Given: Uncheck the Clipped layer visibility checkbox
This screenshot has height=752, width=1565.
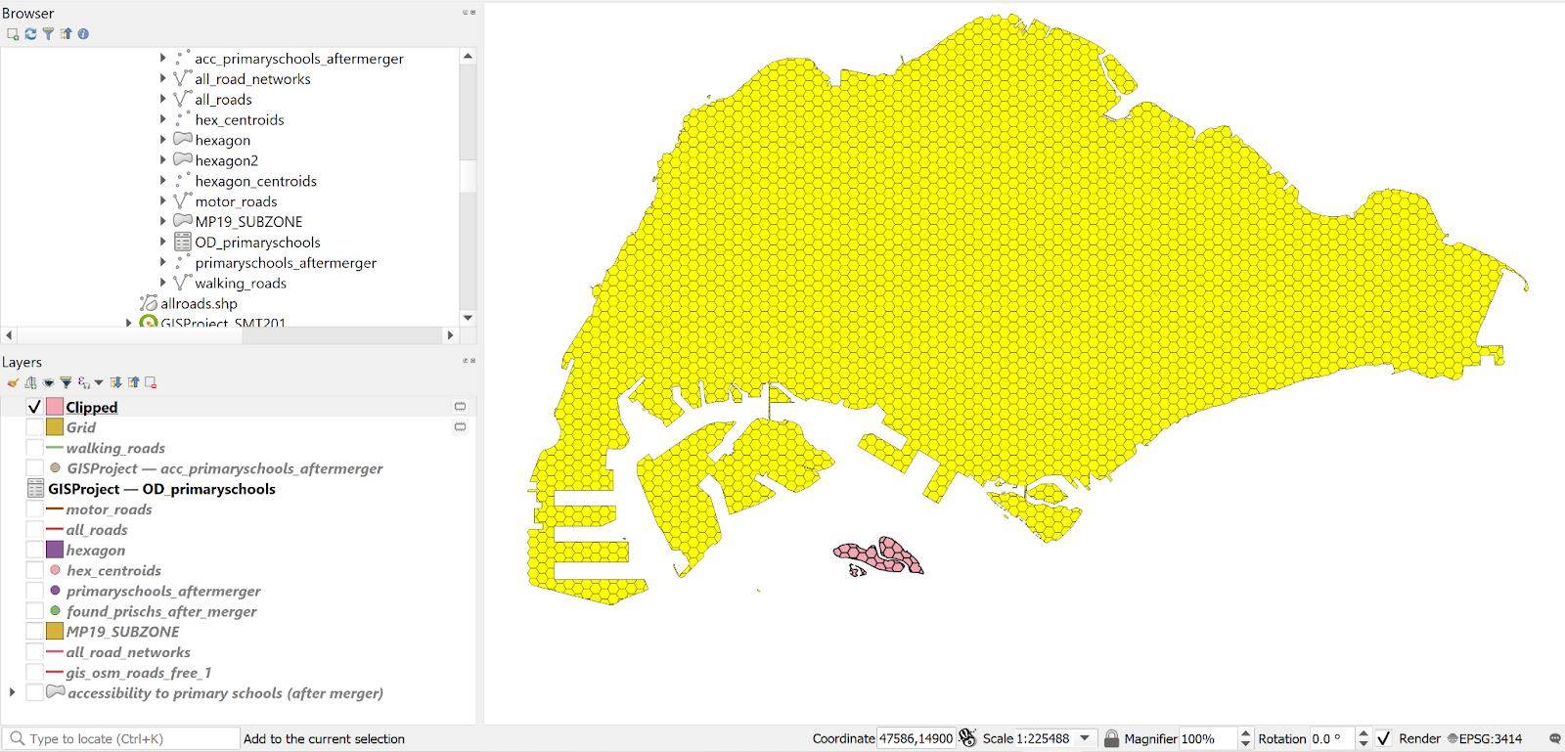Looking at the screenshot, I should pos(34,407).
